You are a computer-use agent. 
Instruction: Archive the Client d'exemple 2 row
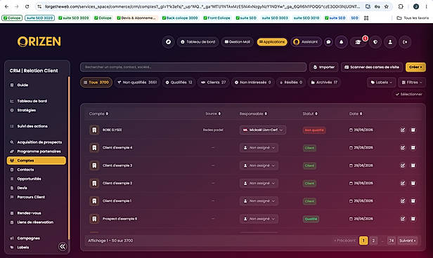coord(413,183)
